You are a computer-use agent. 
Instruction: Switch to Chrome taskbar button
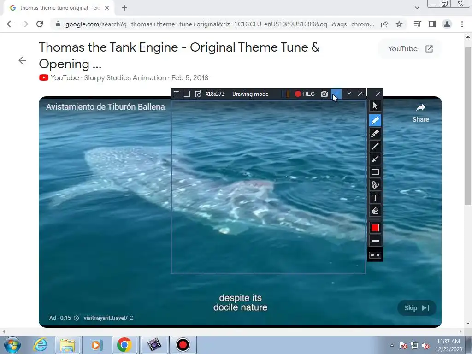[x=124, y=345]
